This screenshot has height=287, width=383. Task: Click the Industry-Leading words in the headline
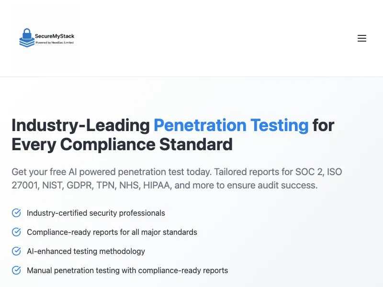[80, 125]
